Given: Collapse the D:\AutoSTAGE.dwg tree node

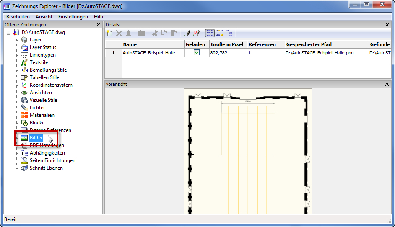Looking at the screenshot, I should (9, 33).
